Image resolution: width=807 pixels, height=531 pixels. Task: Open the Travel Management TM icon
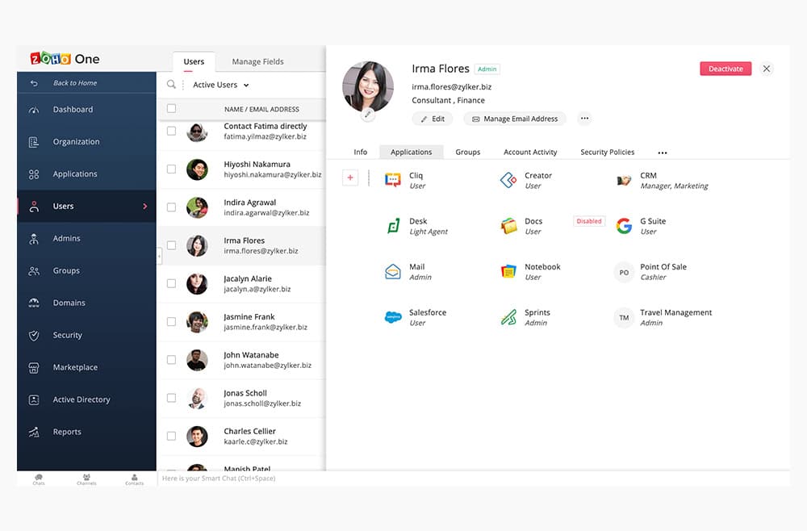pos(624,318)
